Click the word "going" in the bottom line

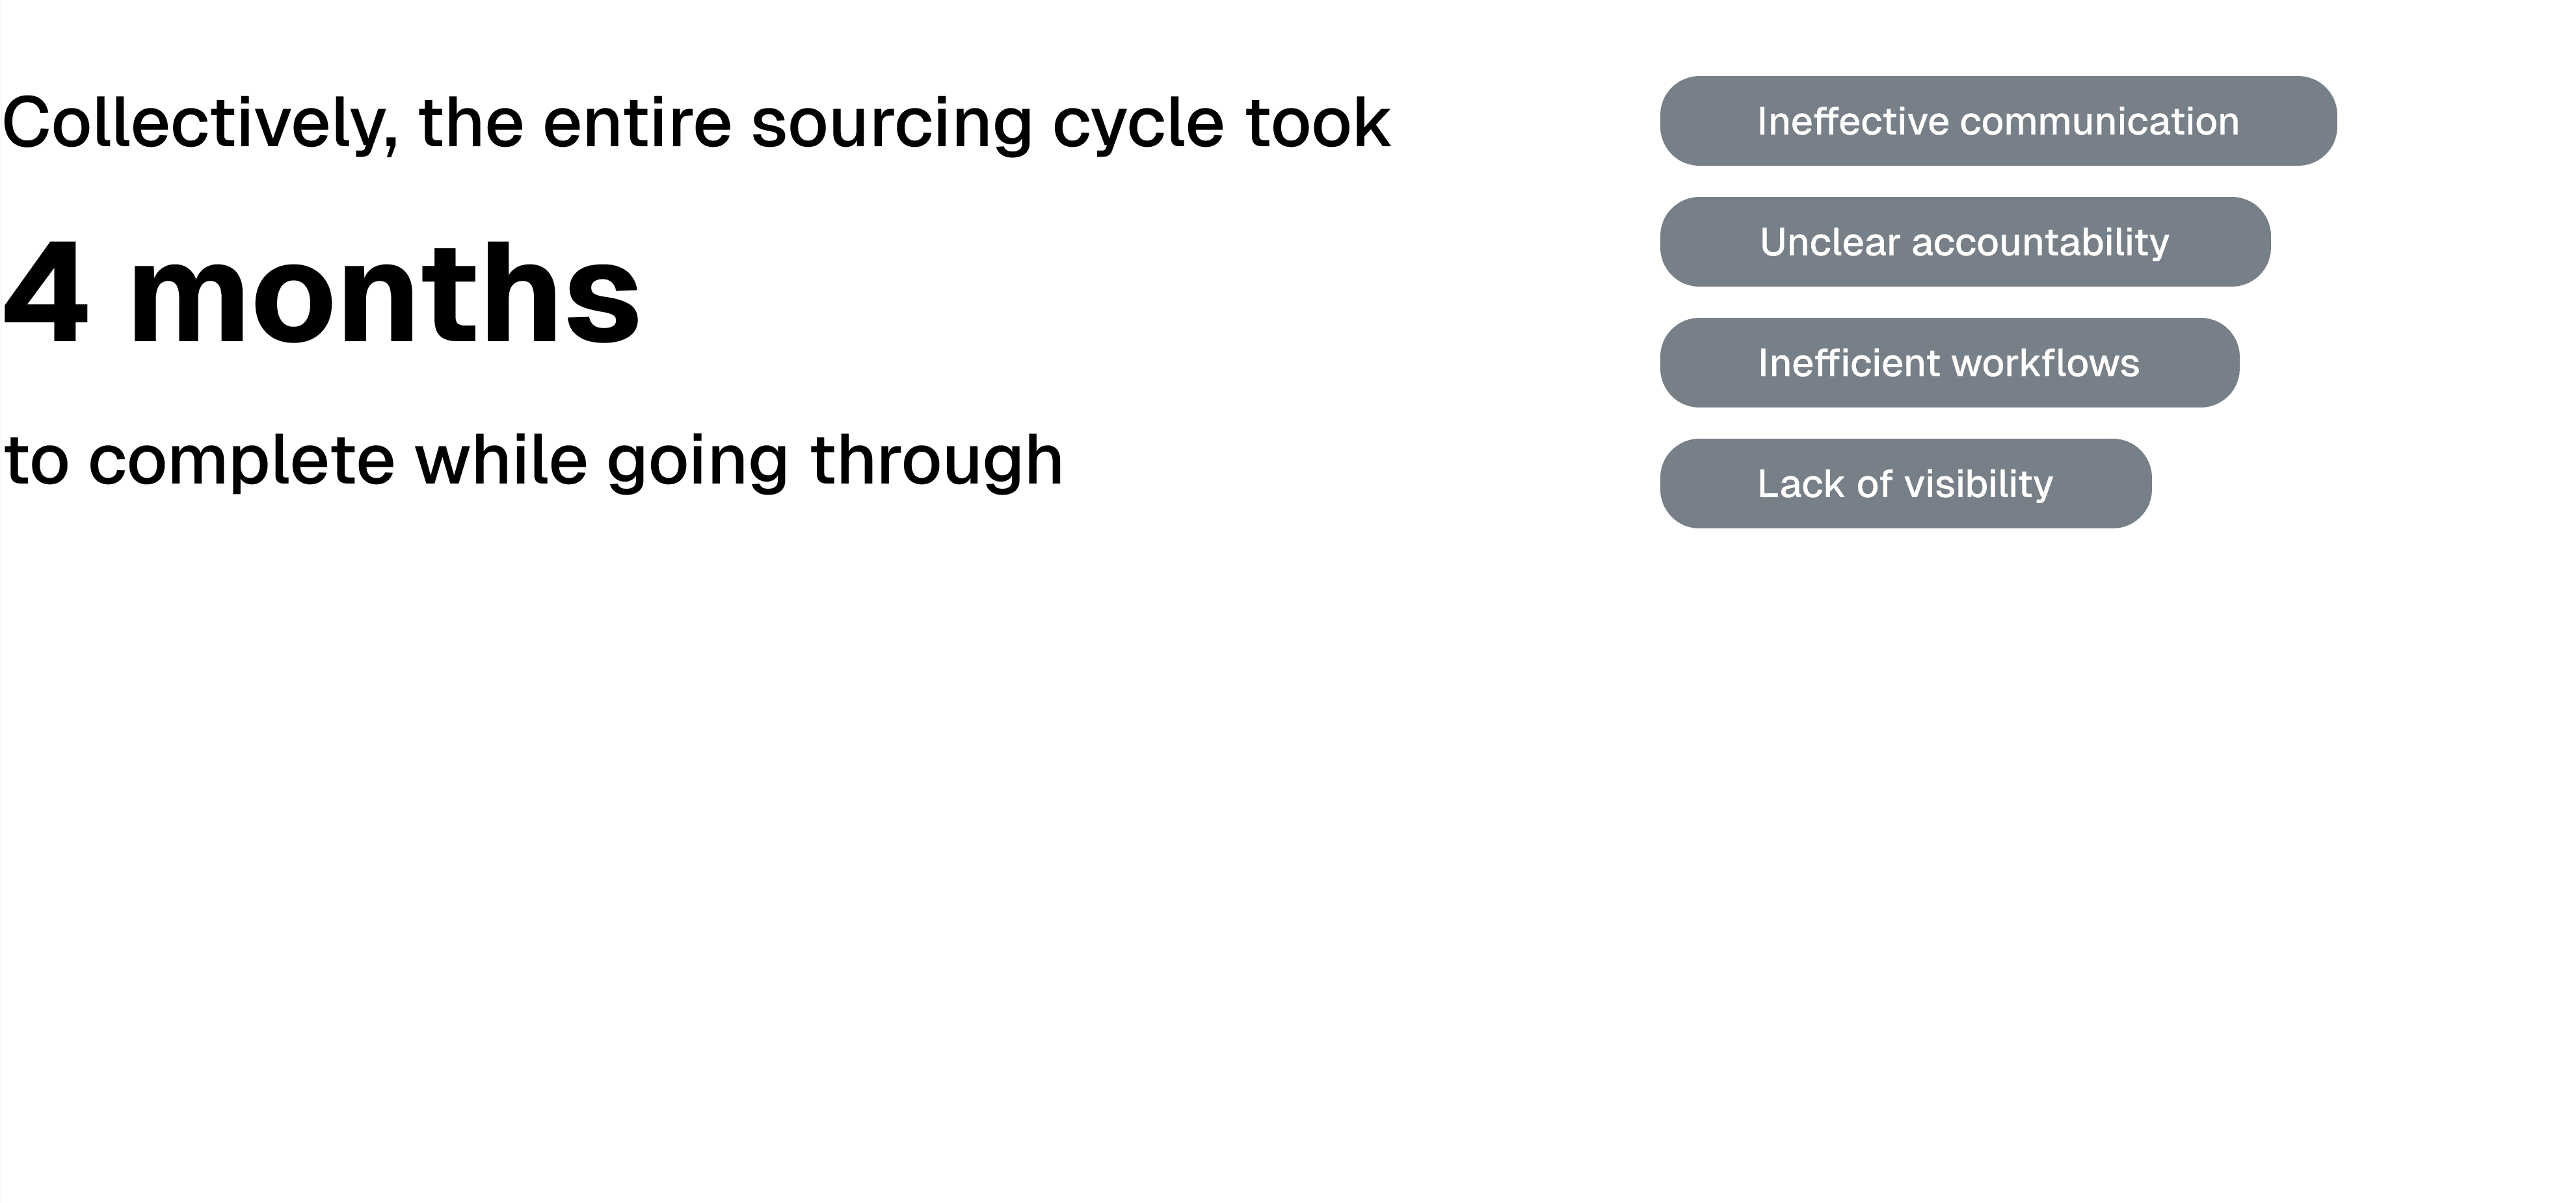[698, 461]
